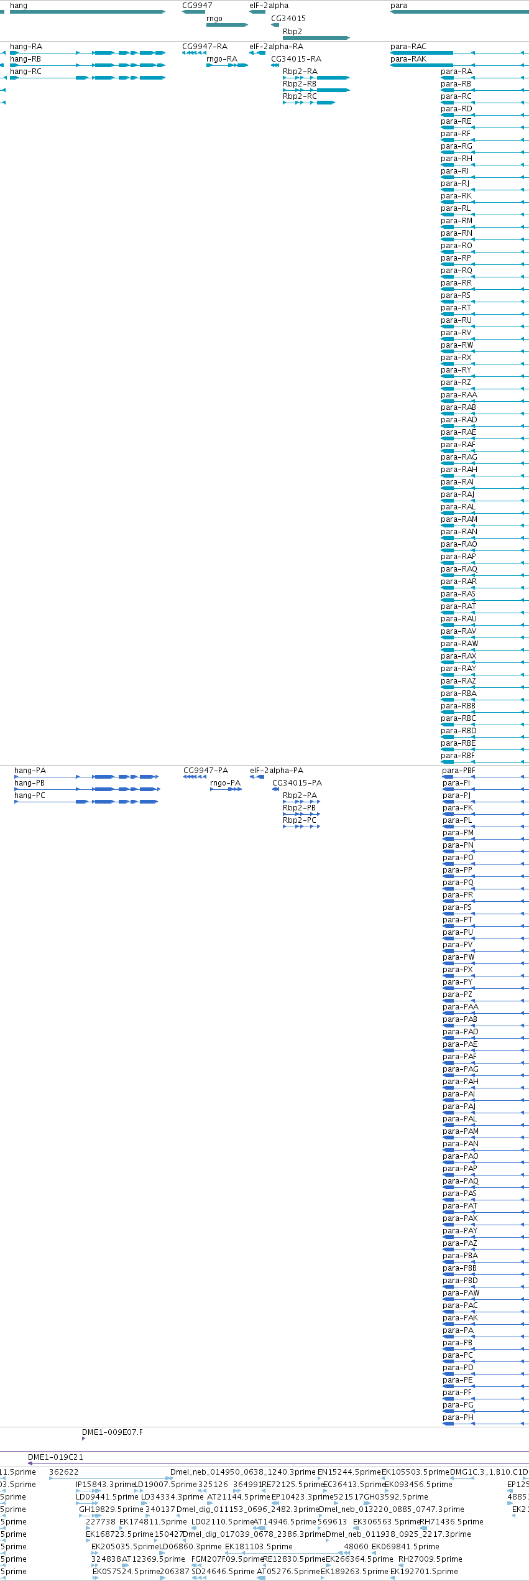This screenshot has width=529, height=1581.
Task: Click the para-RAC transcript label
Action: coord(408,47)
